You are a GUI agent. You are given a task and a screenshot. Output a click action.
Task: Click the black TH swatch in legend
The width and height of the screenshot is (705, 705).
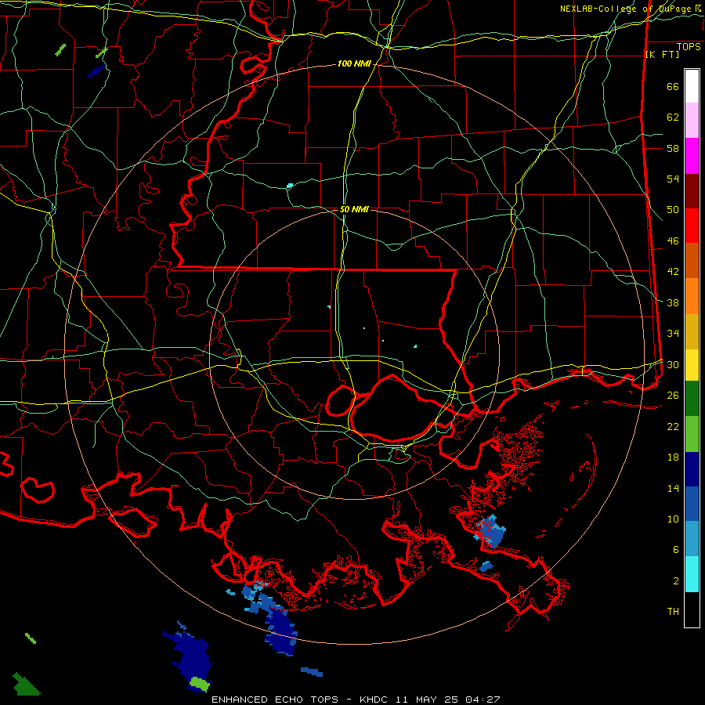692,609
